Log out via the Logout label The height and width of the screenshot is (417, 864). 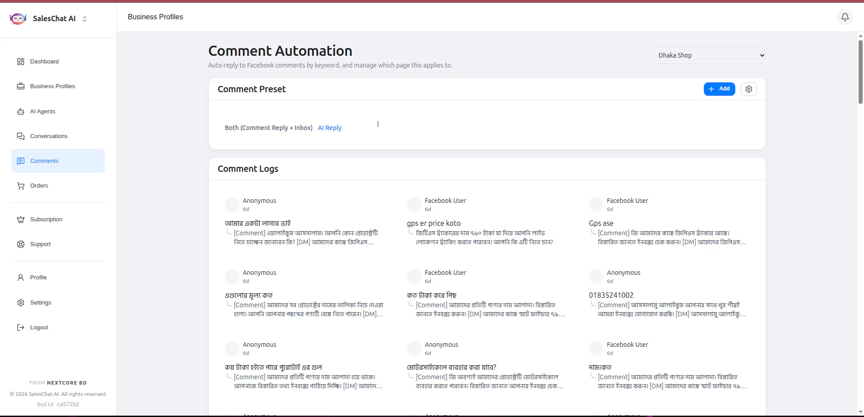point(39,327)
